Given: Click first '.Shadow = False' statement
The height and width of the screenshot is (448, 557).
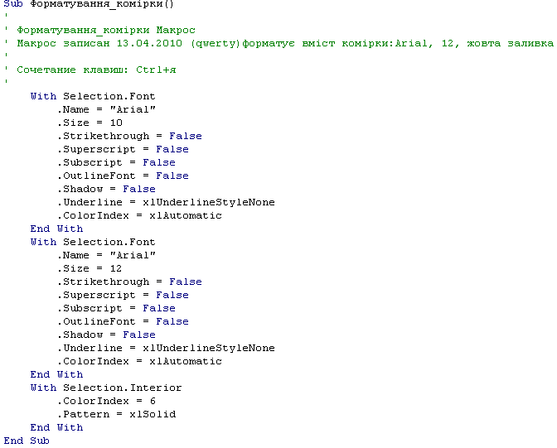Looking at the screenshot, I should pyautogui.click(x=107, y=189).
